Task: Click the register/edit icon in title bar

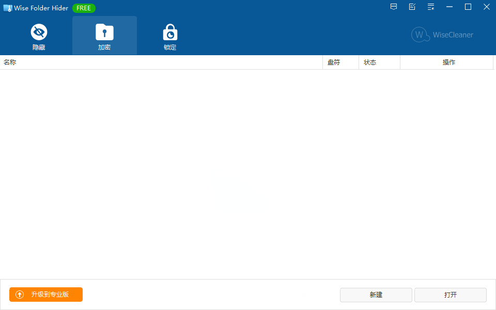Action: (412, 7)
